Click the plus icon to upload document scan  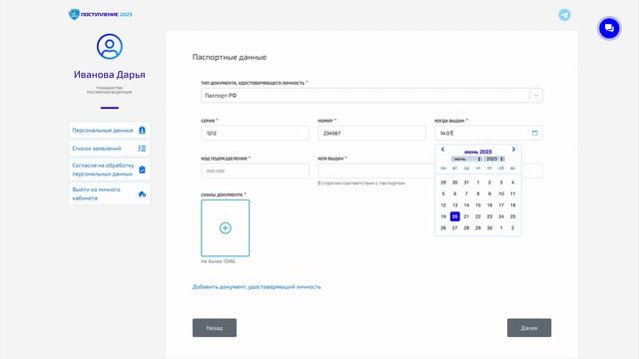[226, 228]
